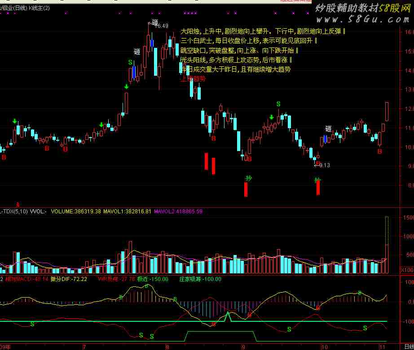Click the 9.13 low price label
The image size is (414, 350).
click(324, 165)
